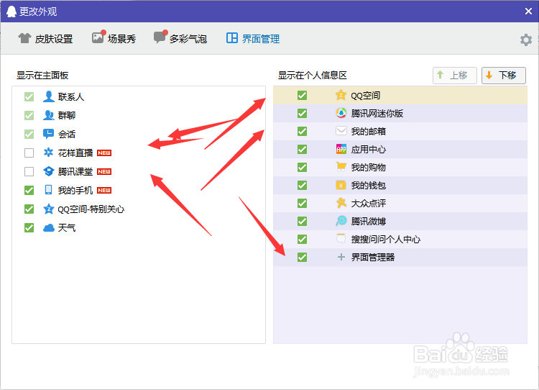This screenshot has width=539, height=390.
Task: Open settings gear icon at top right
Action: (x=525, y=40)
